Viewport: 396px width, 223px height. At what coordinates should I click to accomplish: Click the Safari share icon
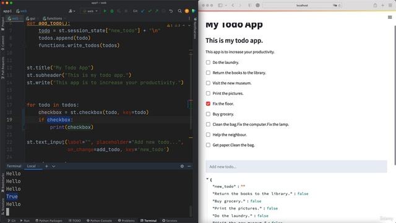pos(376,6)
